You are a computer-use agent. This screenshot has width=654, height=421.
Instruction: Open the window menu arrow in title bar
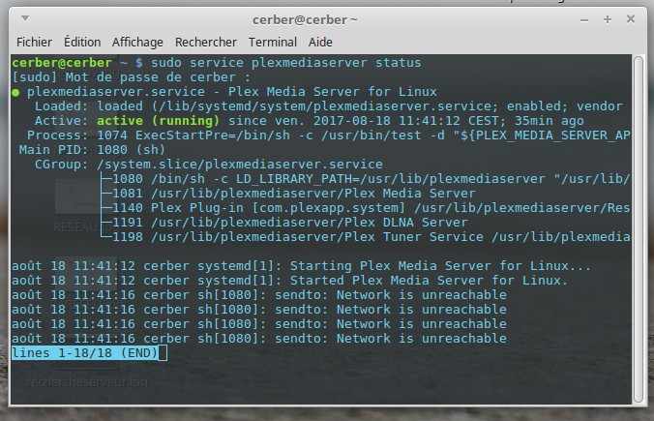[25, 18]
